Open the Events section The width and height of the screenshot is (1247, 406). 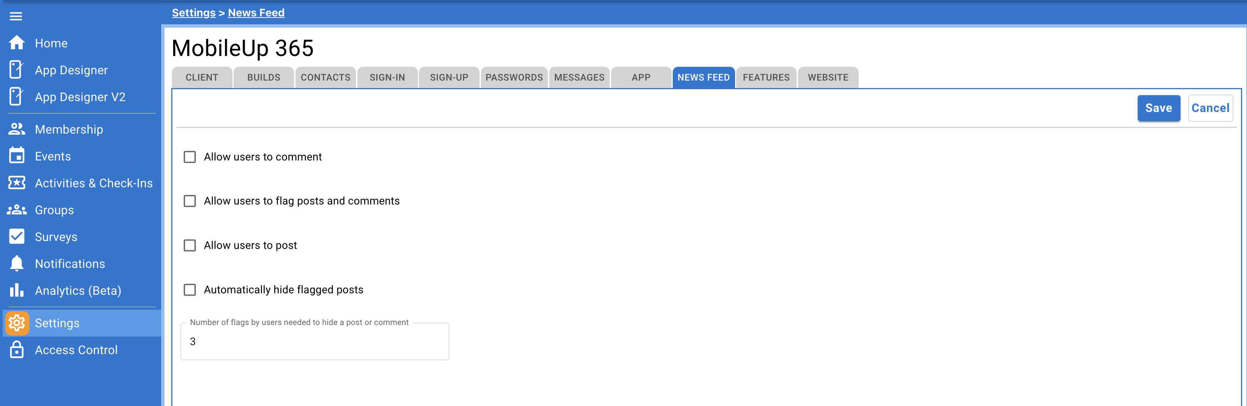tap(52, 156)
